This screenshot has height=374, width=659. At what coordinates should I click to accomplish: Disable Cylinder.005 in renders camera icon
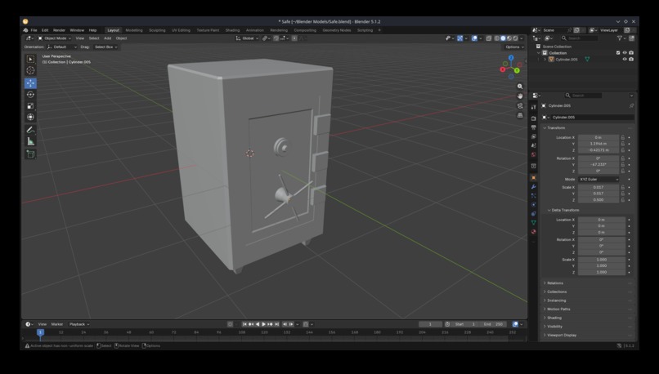(631, 59)
